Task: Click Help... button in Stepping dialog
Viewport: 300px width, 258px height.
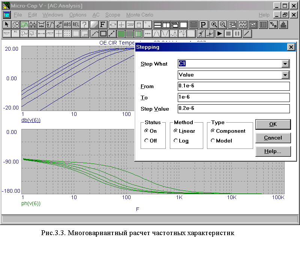Action: (273, 151)
